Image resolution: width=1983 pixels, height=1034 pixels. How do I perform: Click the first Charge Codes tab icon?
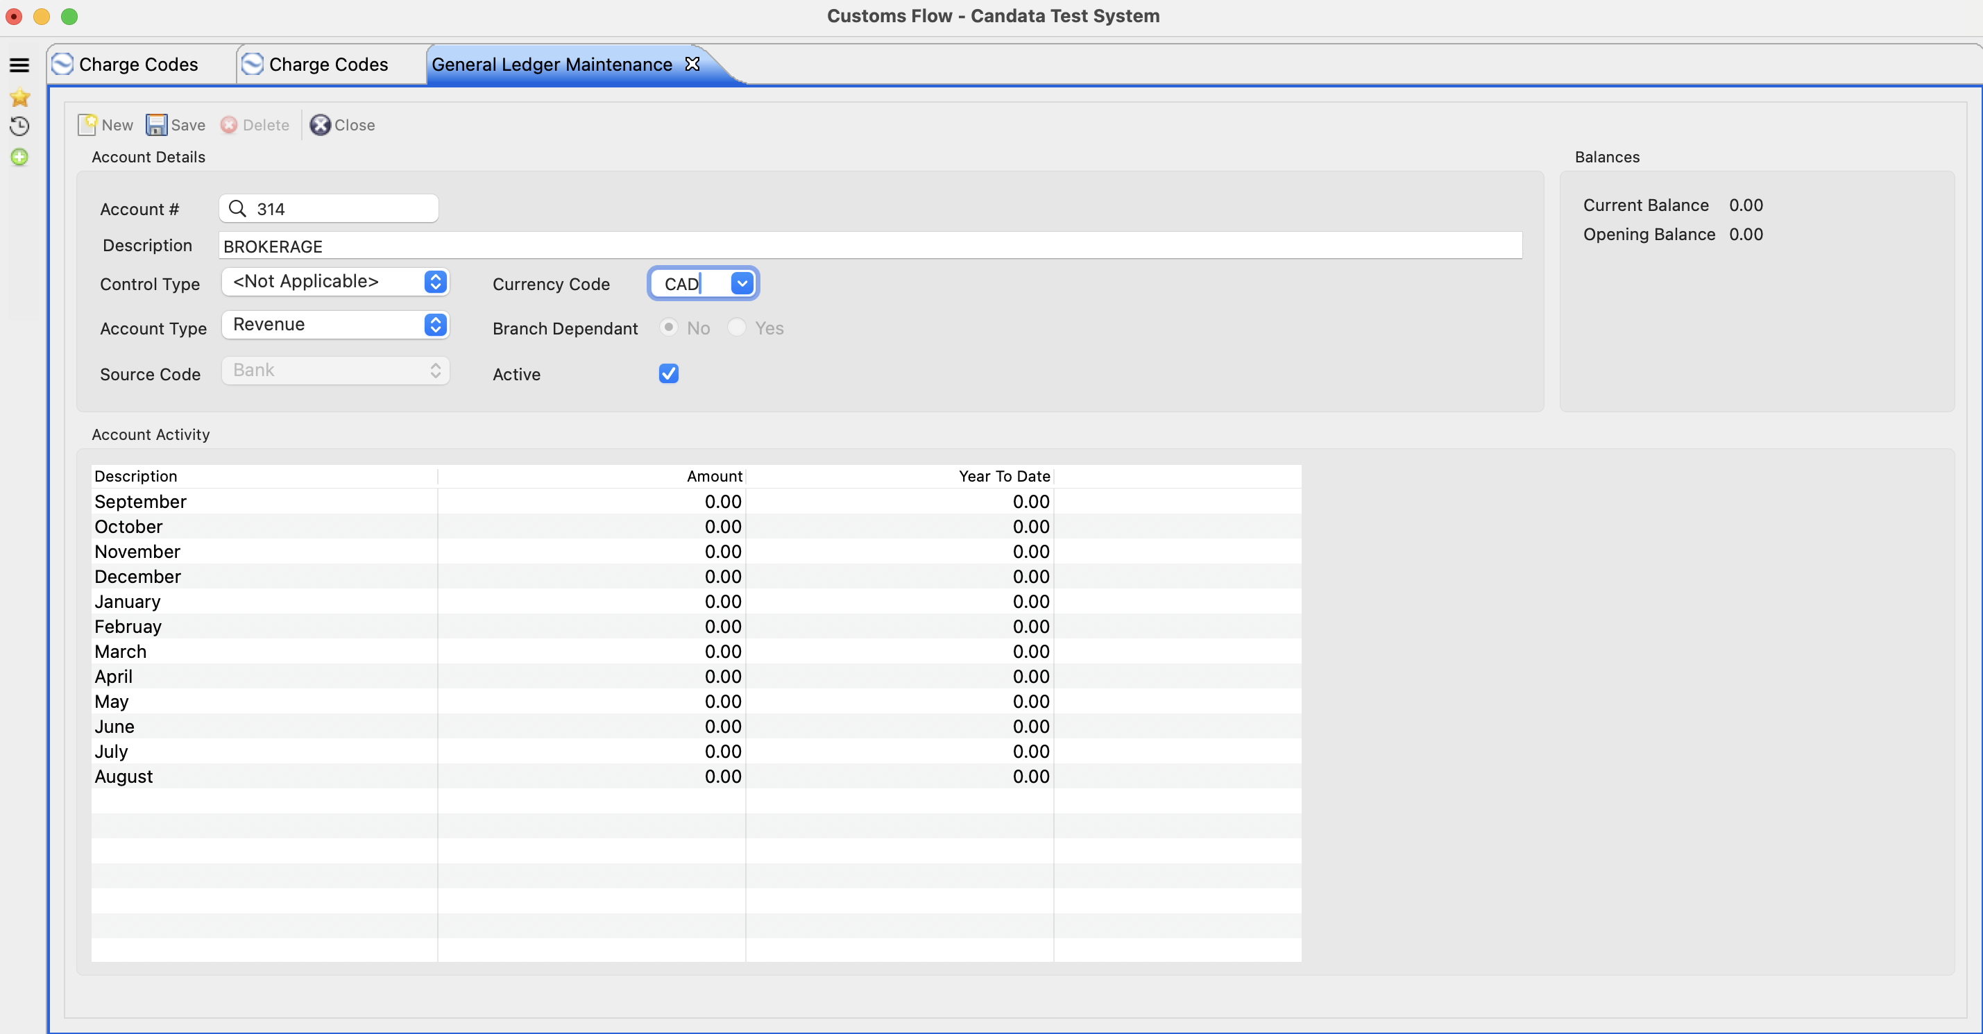pyautogui.click(x=62, y=64)
